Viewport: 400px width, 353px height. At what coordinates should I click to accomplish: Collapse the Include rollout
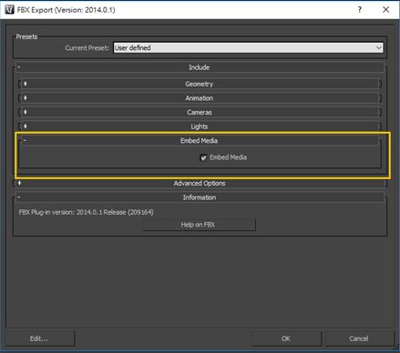(x=200, y=67)
